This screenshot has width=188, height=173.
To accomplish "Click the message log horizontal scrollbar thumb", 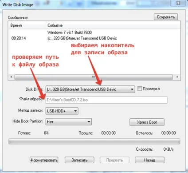I will (x=94, y=77).
